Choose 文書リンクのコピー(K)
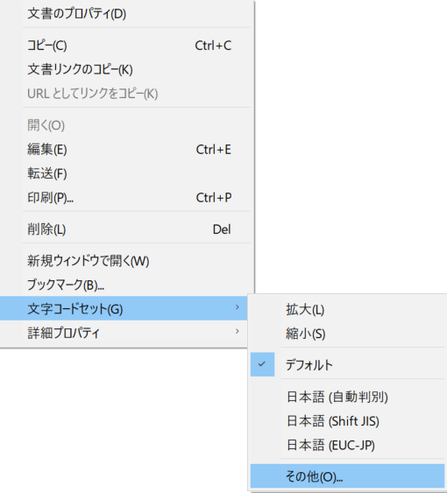The image size is (447, 493). [126, 69]
